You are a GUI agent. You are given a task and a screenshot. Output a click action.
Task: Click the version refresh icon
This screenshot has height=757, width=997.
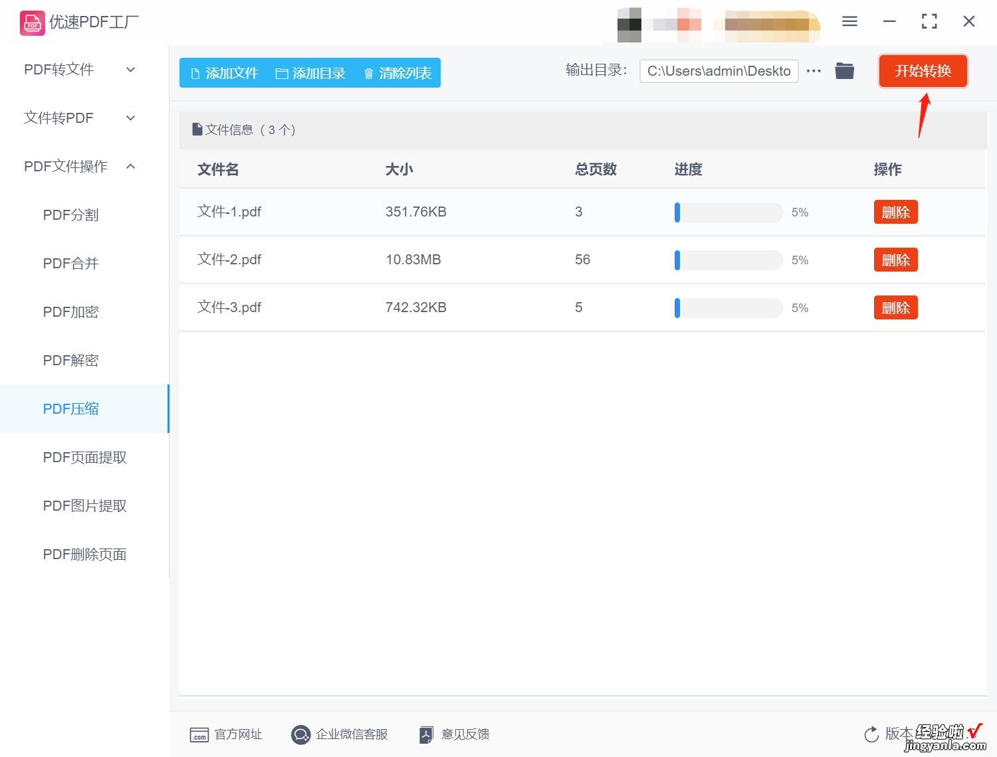[871, 734]
